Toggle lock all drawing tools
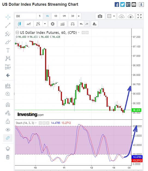The width and height of the screenshot is (148, 171). [8, 121]
